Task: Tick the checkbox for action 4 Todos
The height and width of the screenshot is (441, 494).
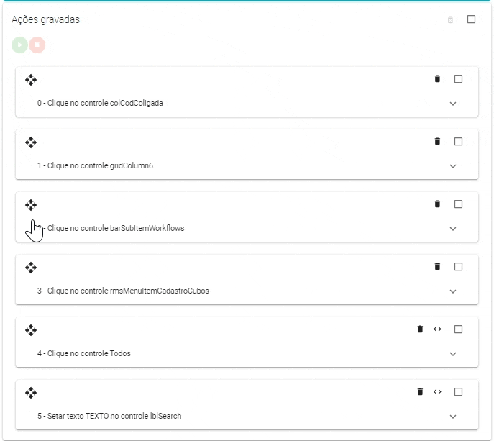Action: click(x=458, y=329)
